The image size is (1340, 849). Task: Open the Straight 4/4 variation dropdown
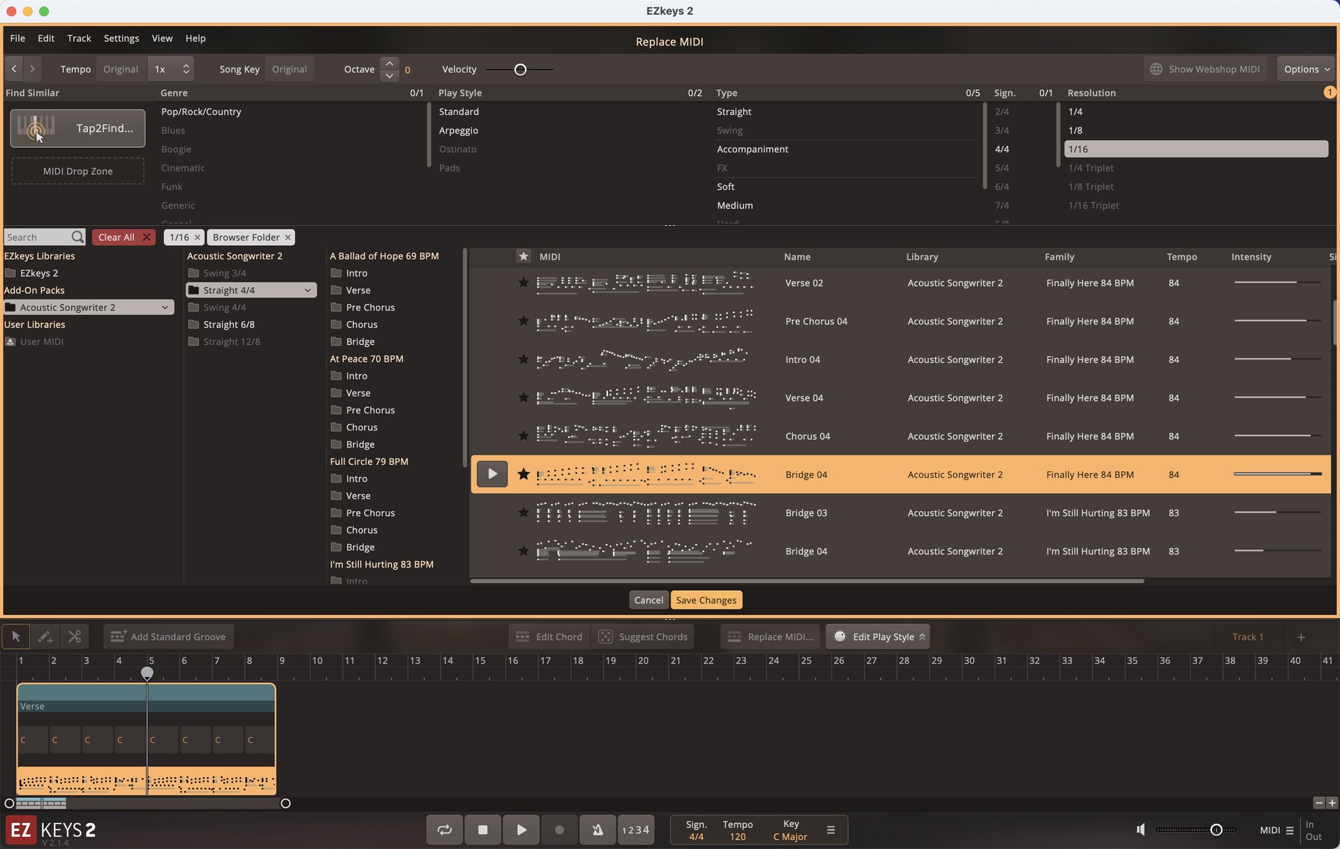point(306,290)
